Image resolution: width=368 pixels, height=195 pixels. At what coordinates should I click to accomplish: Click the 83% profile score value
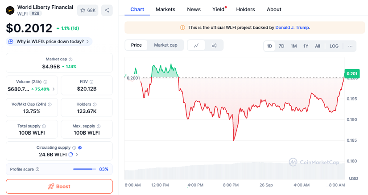click(x=104, y=169)
